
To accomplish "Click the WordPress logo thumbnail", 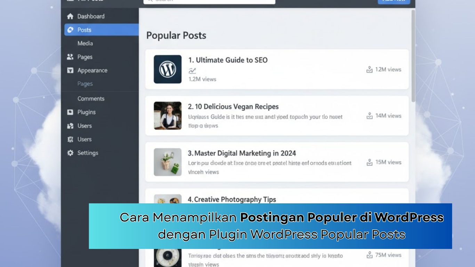I will click(x=168, y=69).
